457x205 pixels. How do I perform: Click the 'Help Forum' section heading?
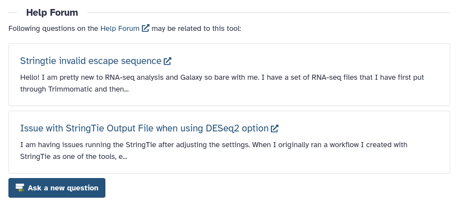52,12
